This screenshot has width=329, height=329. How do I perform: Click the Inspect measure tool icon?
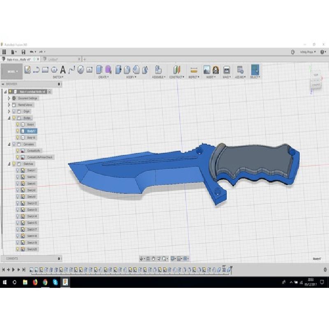(194, 70)
